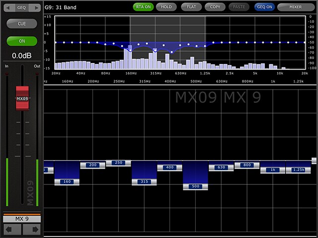Click the COPY button
This screenshot has width=318, height=238.
[x=215, y=7]
